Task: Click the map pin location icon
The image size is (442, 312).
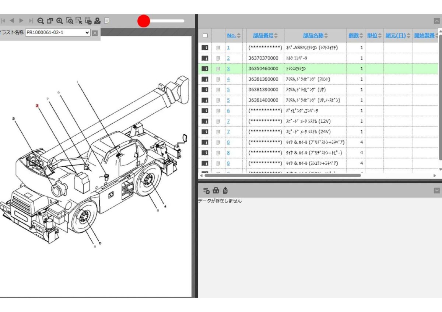Action: pos(97,21)
